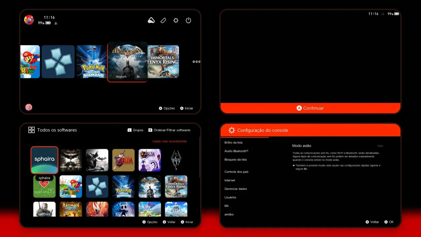
Task: Open system settings via the home gear icon
Action: (176, 20)
